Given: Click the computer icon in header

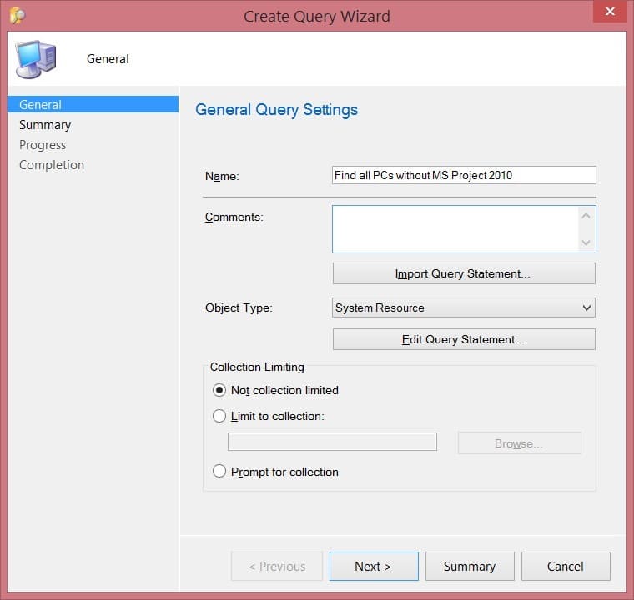Looking at the screenshot, I should 36,58.
